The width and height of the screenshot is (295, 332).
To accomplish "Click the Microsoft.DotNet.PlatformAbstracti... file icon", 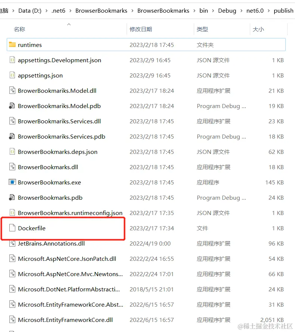I will point(12,289).
